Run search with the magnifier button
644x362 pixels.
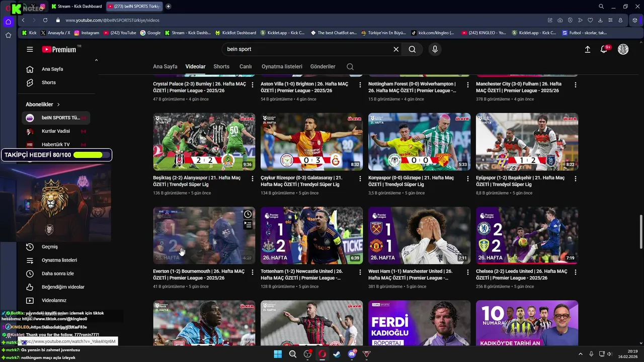(x=412, y=49)
